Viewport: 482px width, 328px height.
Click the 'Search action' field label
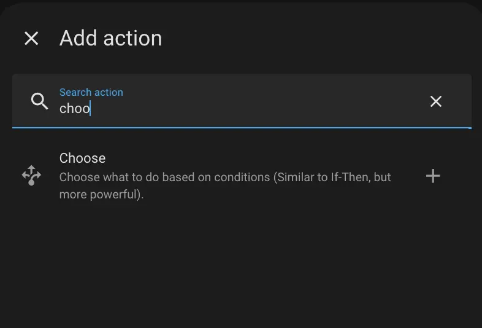click(x=91, y=92)
